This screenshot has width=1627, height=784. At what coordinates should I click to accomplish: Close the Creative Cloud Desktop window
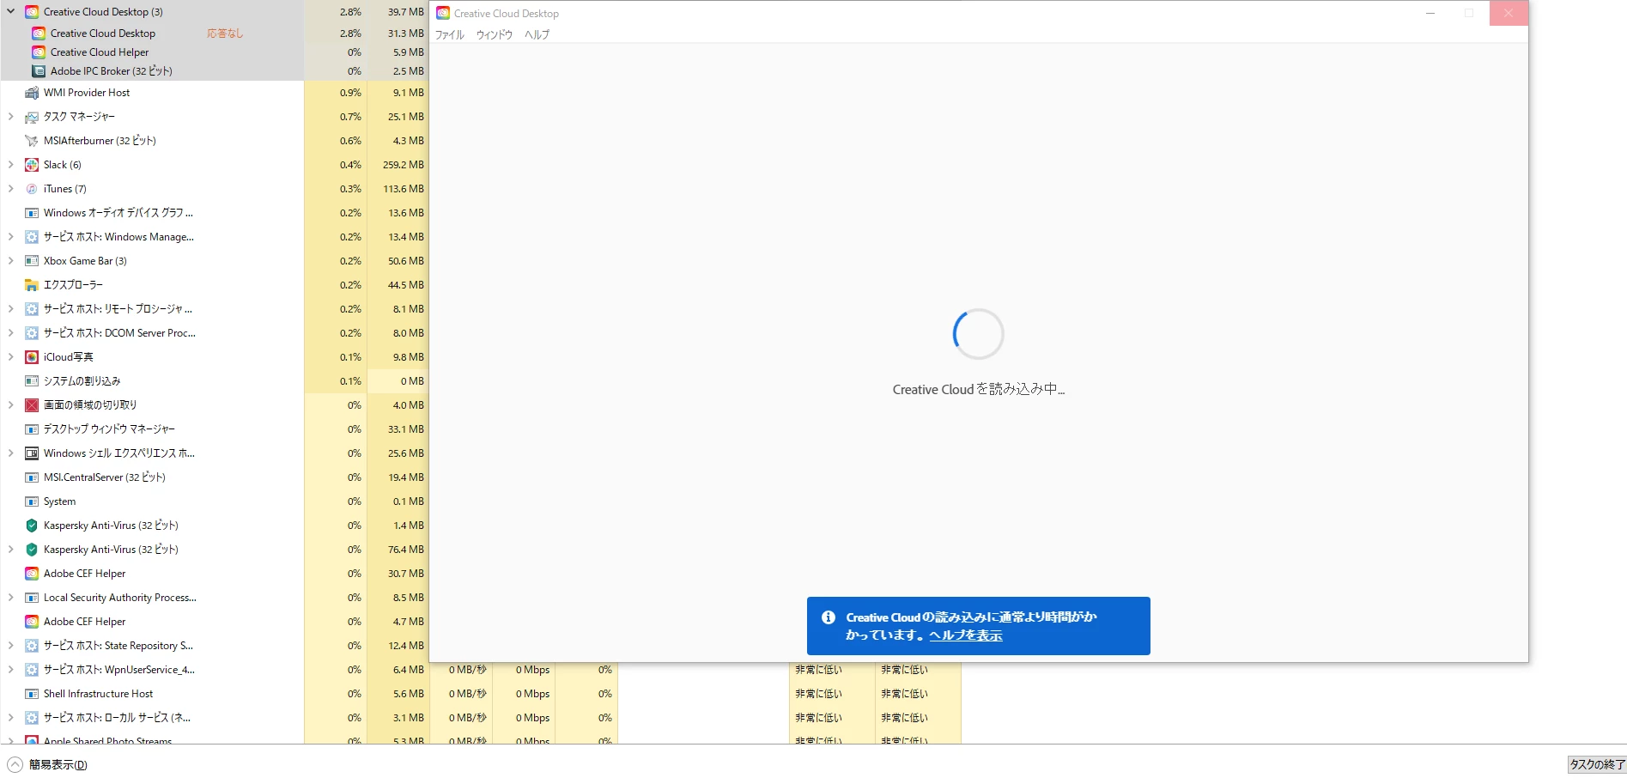[1509, 13]
